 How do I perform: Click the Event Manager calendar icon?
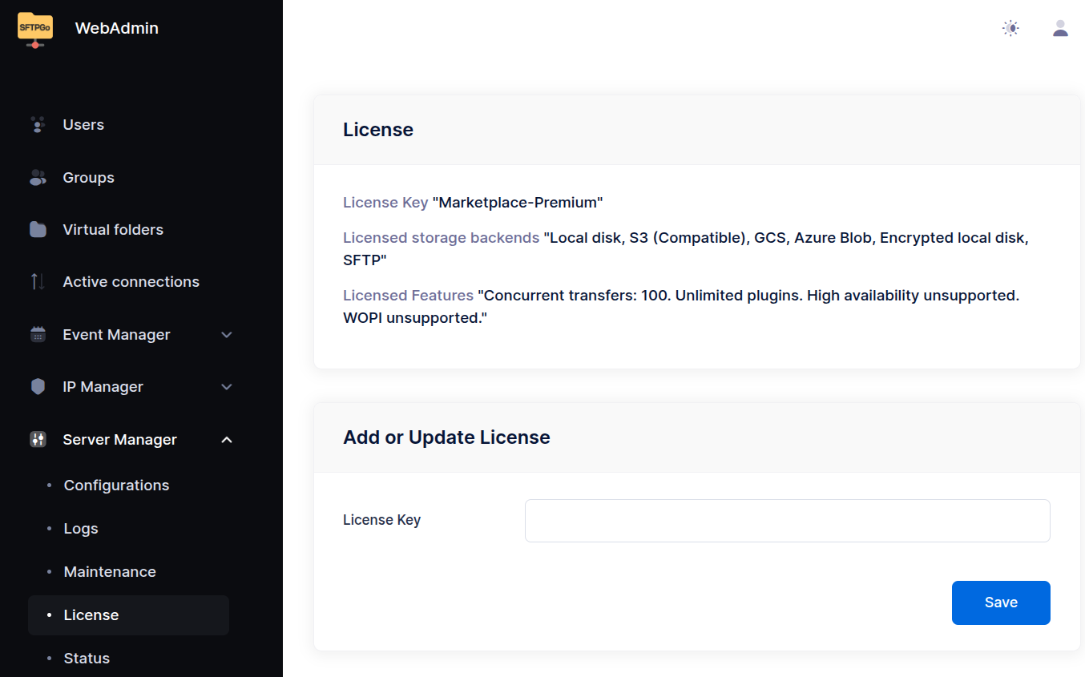click(38, 335)
